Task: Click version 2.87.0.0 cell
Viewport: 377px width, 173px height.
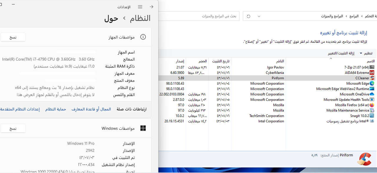Action: [x=178, y=100]
